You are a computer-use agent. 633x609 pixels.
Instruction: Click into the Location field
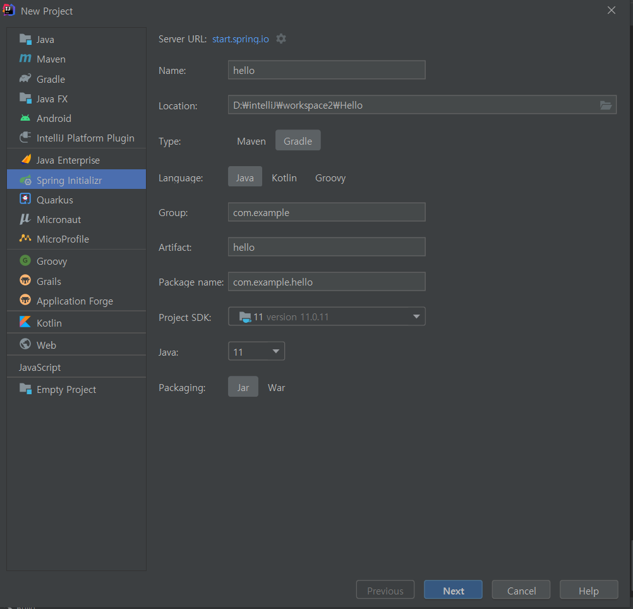(x=422, y=105)
